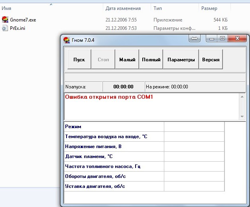
Task: Click the Напряжение питания value cell
Action: pyautogui.click(x=194, y=146)
